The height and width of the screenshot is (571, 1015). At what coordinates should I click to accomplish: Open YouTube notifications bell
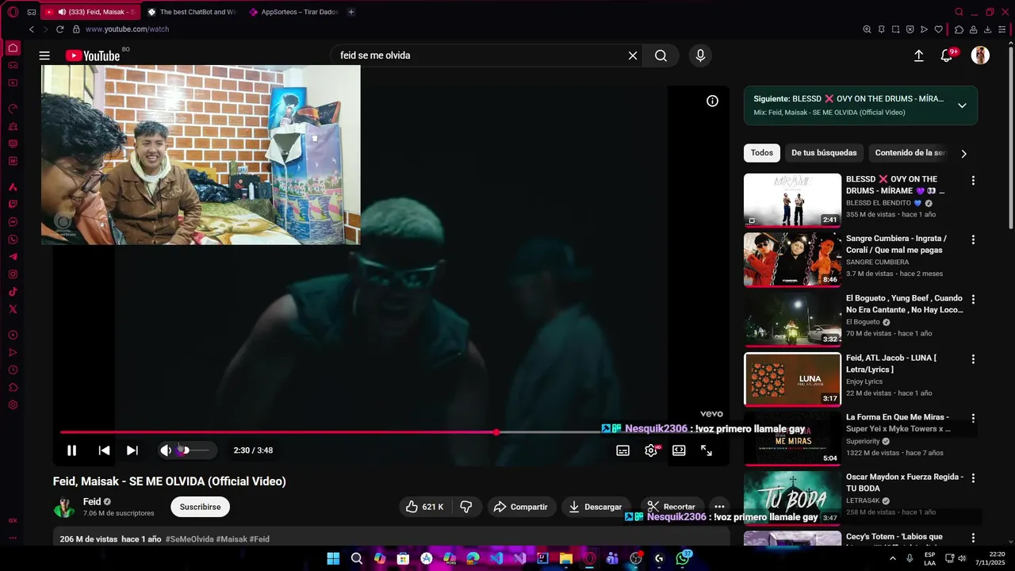click(x=947, y=56)
